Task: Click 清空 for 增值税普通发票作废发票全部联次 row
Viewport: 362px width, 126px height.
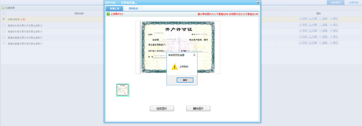Action: [x=334, y=43]
